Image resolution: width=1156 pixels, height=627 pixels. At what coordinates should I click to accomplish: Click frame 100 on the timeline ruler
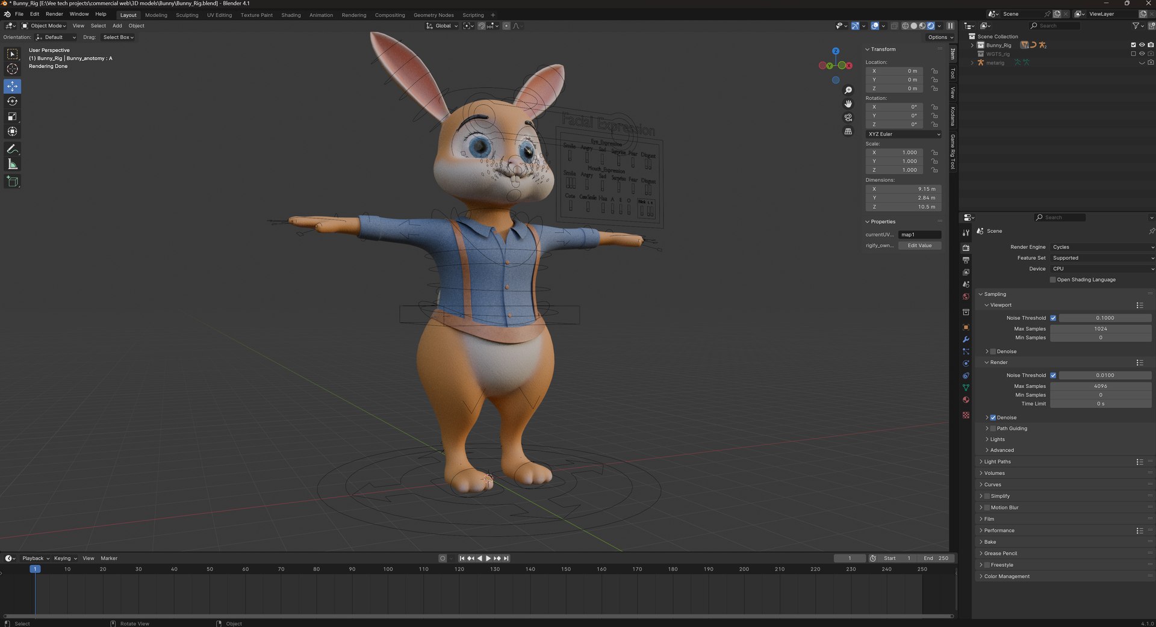pos(388,569)
